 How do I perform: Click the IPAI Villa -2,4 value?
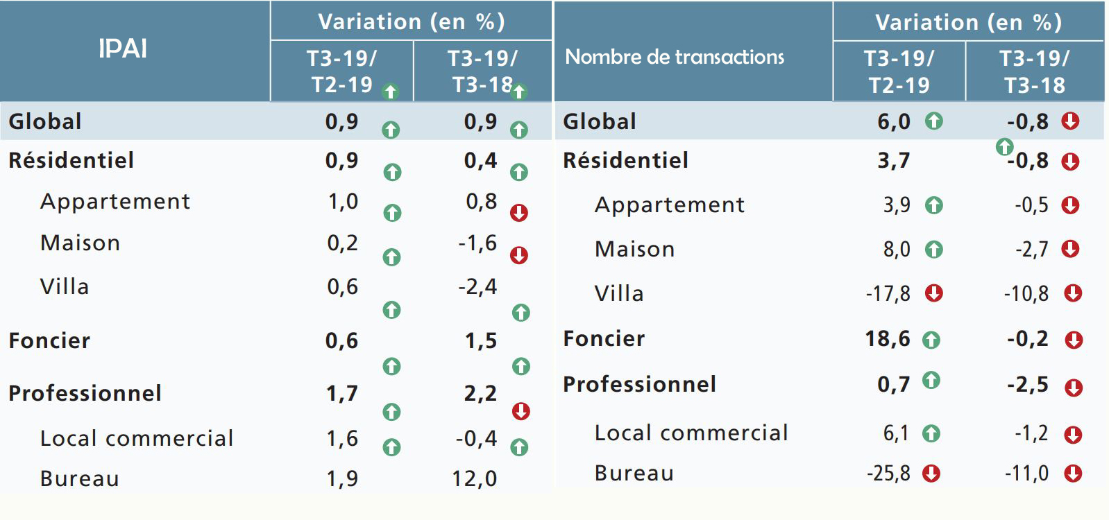click(x=477, y=286)
